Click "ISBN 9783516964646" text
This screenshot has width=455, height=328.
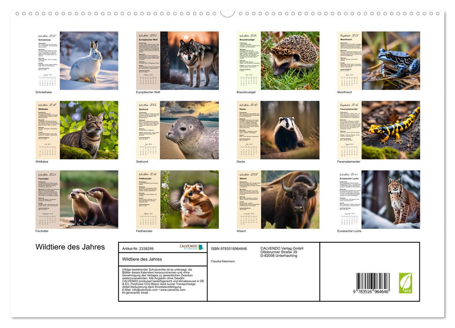(229, 249)
